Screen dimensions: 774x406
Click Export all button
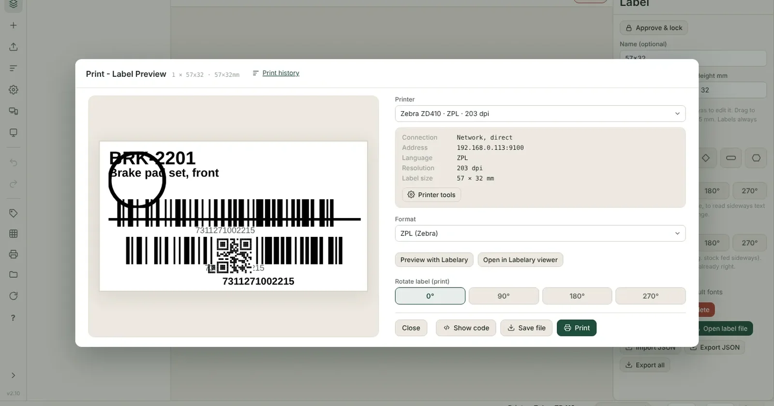tap(645, 365)
